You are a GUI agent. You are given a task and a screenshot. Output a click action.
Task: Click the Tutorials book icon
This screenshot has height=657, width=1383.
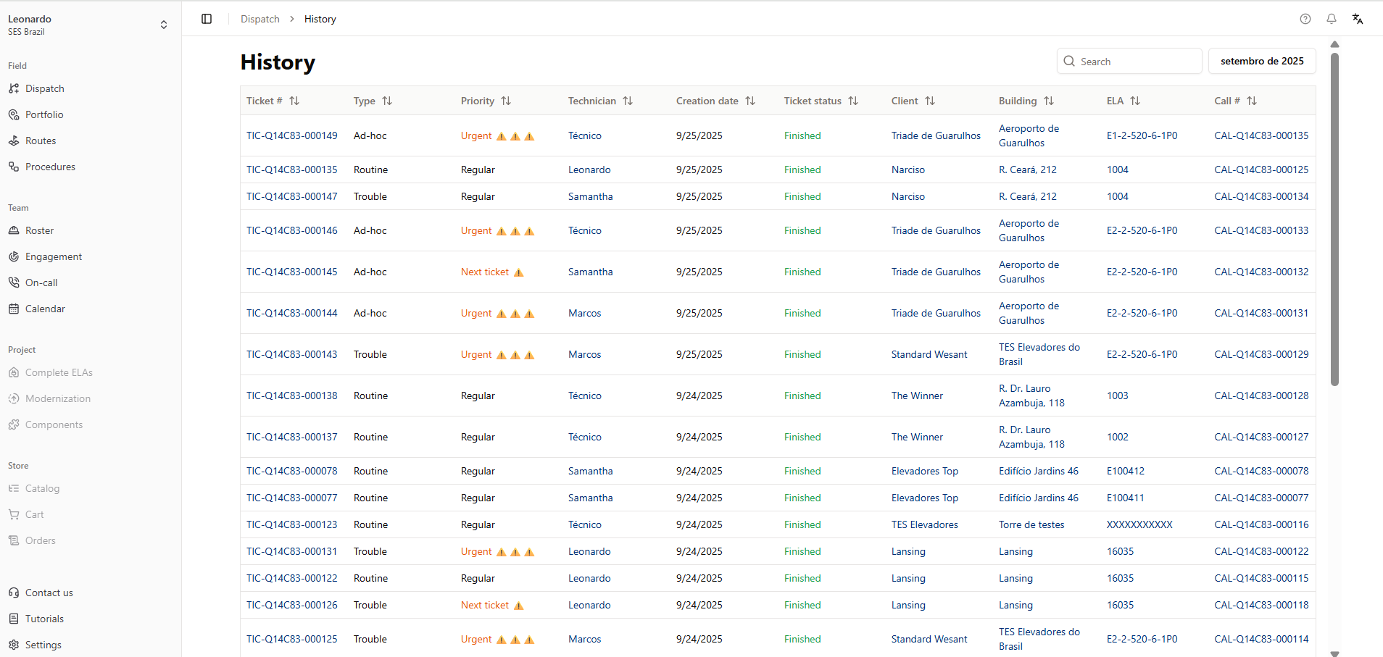[14, 619]
